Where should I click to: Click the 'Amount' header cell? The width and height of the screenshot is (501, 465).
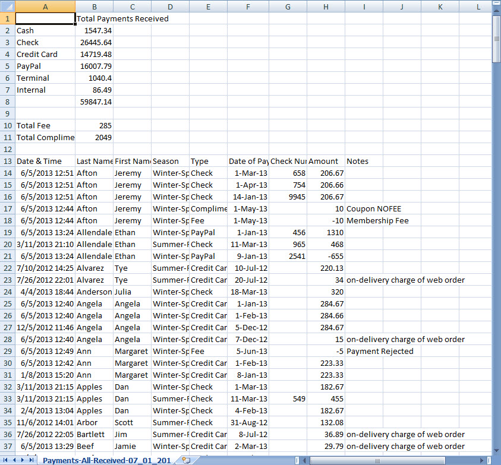click(x=326, y=161)
